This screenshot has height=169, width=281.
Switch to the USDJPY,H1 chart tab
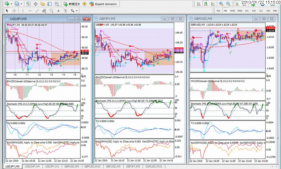coord(52,166)
